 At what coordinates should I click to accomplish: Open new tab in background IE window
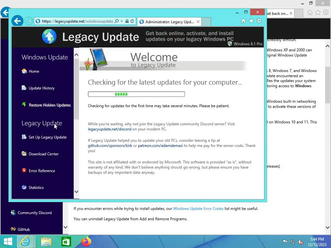(299, 13)
